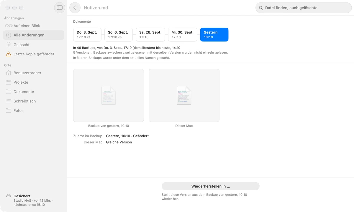
Task: Select the Sa. 26. Sept. version
Action: click(150, 35)
